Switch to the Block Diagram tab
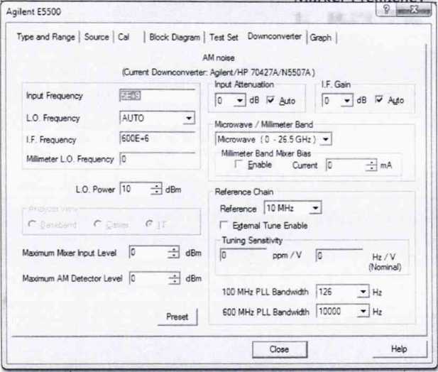The width and height of the screenshot is (438, 372). (175, 37)
